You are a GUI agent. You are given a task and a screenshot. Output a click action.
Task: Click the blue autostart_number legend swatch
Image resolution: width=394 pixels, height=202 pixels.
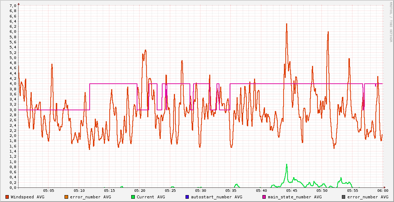[187, 197]
